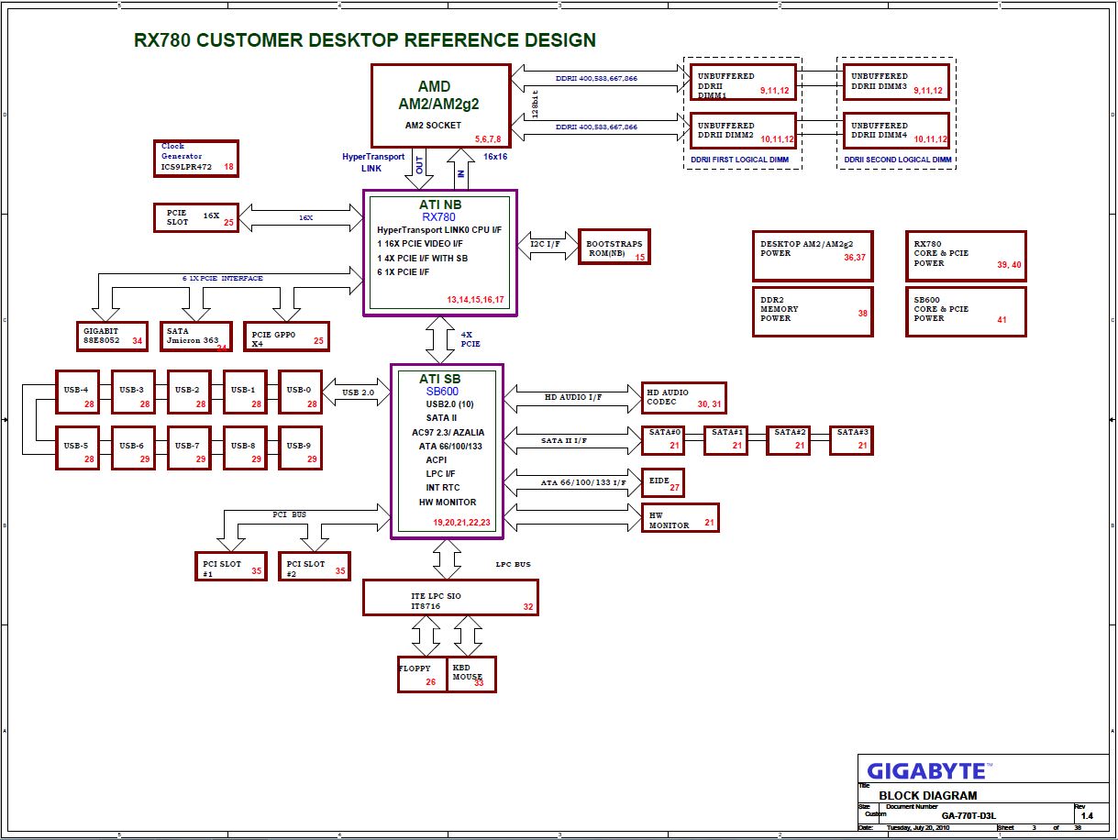Select the SATA#2 block
The height and width of the screenshot is (840, 1118).
pos(789,440)
